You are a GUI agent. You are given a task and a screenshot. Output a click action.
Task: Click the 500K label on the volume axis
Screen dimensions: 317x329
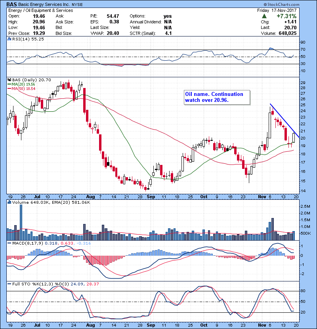(305, 233)
